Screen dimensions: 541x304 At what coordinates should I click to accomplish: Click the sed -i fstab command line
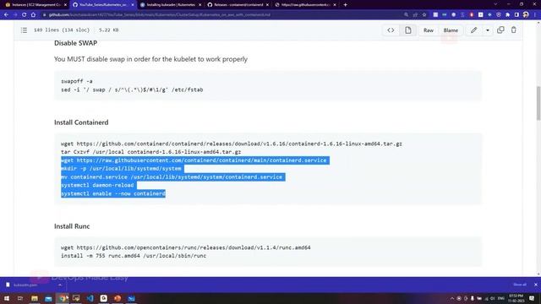pyautogui.click(x=132, y=90)
